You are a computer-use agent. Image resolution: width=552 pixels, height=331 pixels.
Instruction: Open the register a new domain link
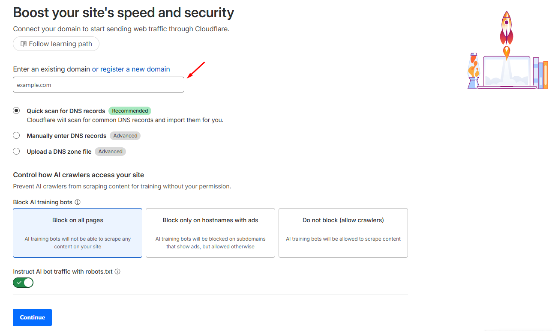131,69
